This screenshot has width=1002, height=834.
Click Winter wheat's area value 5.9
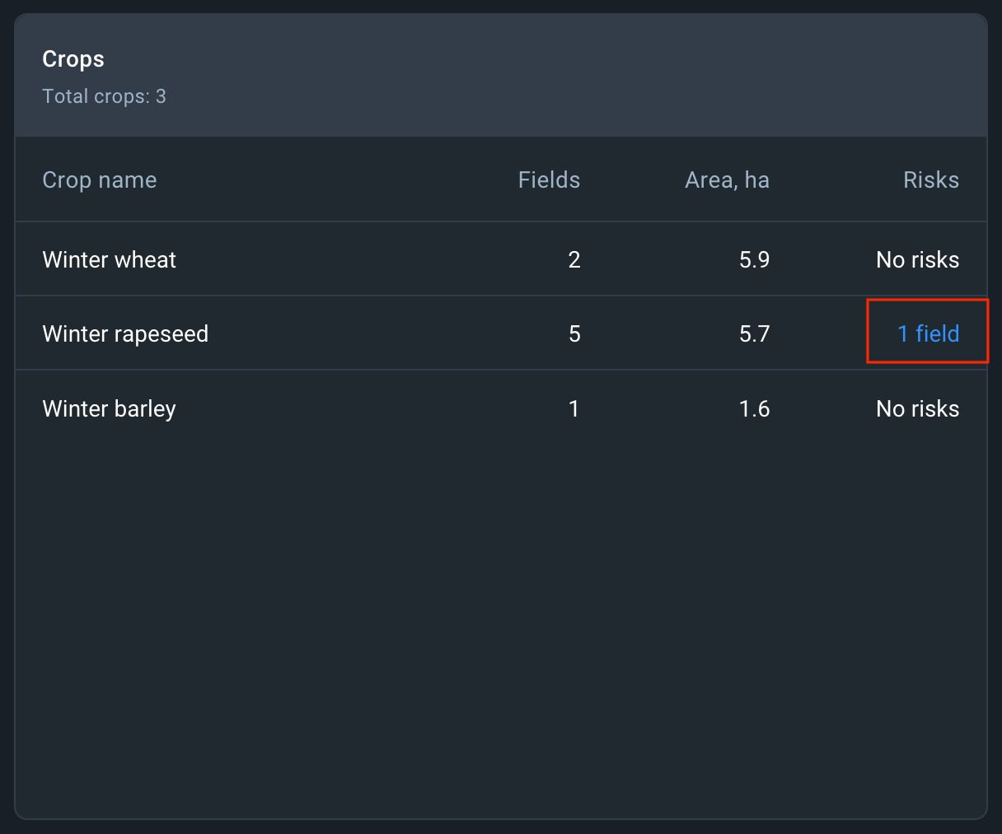tap(754, 260)
